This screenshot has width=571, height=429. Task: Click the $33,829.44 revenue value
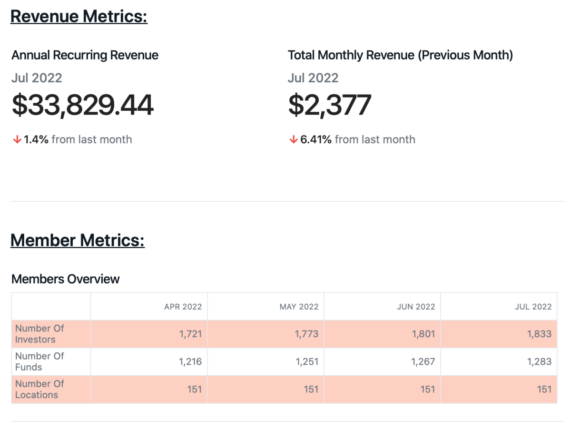(83, 106)
